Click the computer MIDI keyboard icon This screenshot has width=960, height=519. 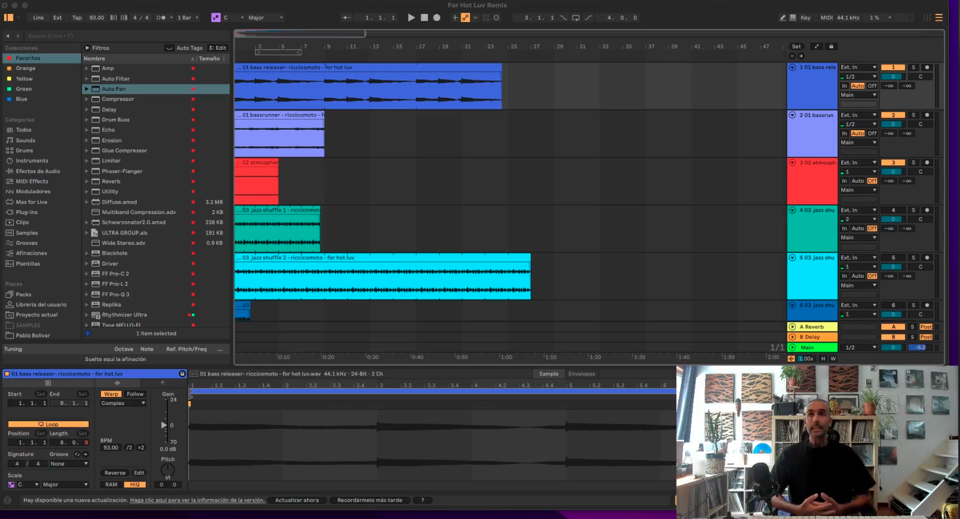(x=793, y=17)
